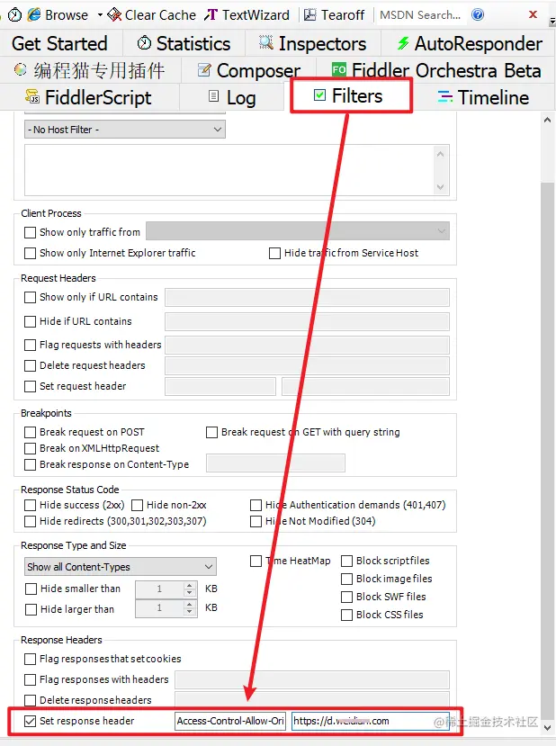Uncheck Set response header checkbox
The width and height of the screenshot is (556, 746).
(x=30, y=721)
